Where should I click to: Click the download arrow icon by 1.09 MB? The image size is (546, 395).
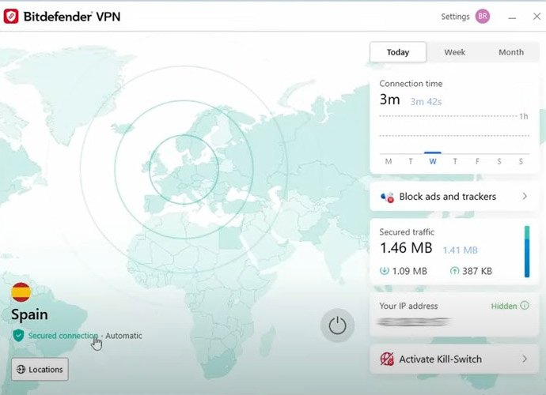pos(384,271)
